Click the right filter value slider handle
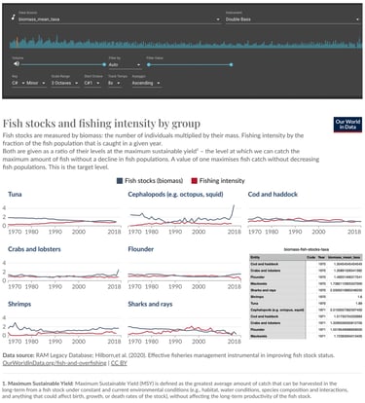The width and height of the screenshot is (365, 403). point(231,64)
